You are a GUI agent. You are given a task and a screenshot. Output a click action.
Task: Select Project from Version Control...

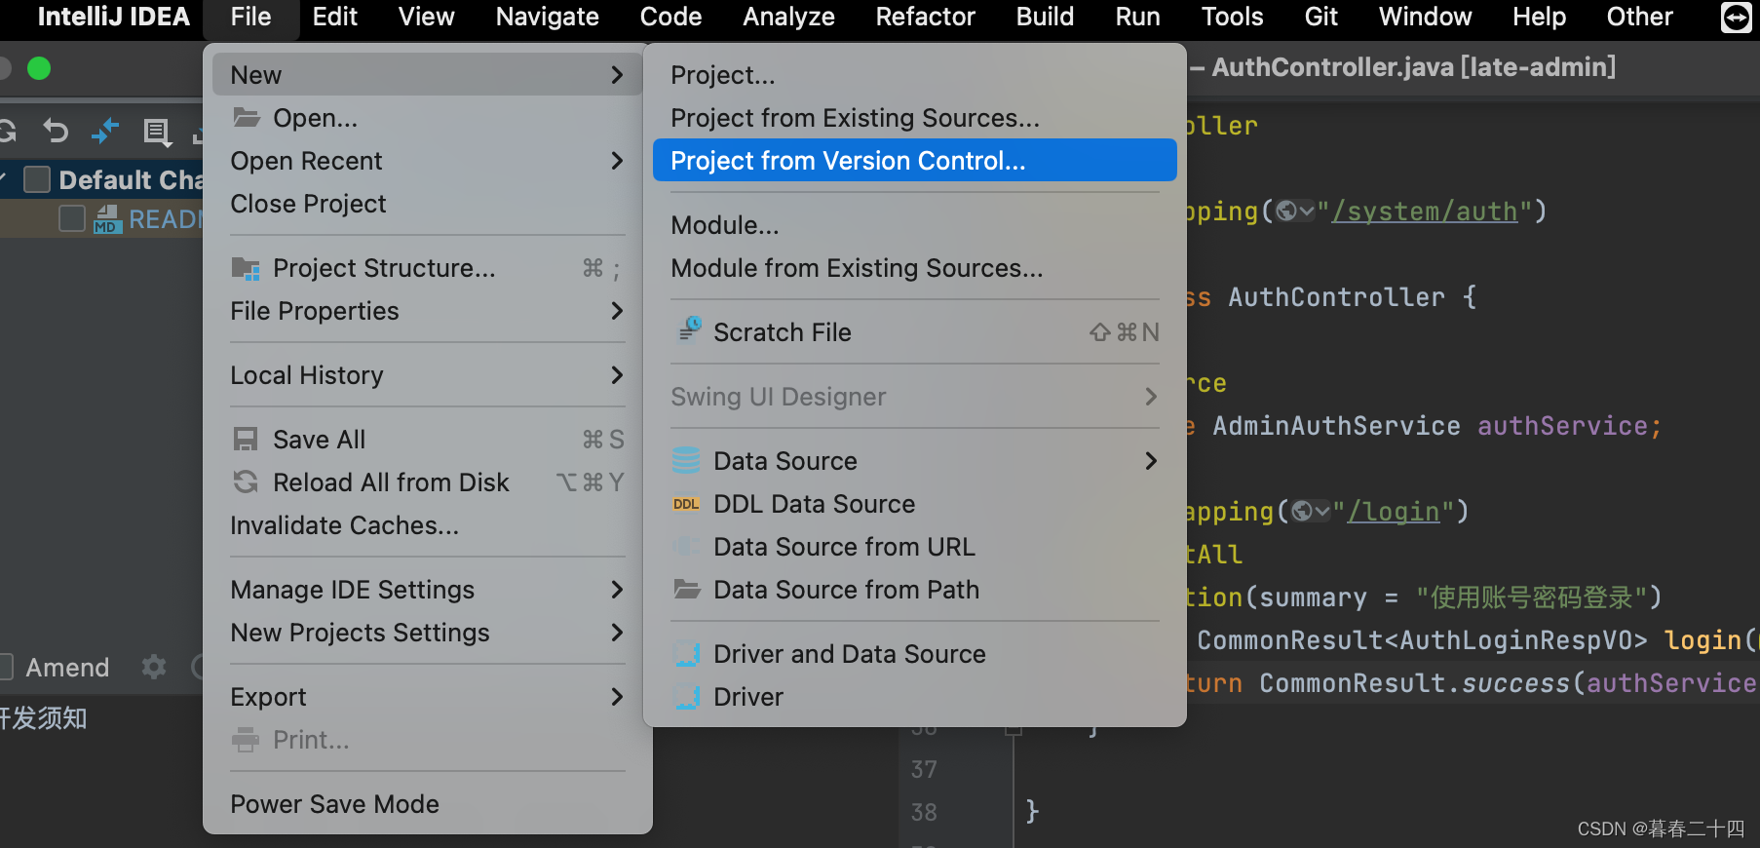pyautogui.click(x=914, y=160)
